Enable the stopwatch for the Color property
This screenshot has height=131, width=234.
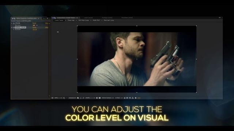point(16,25)
